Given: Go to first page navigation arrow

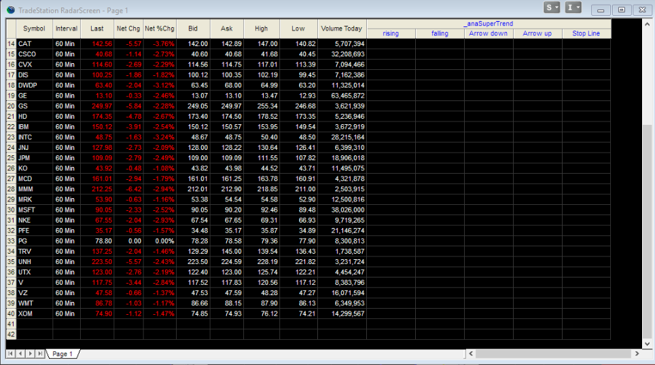Looking at the screenshot, I should pyautogui.click(x=10, y=353).
